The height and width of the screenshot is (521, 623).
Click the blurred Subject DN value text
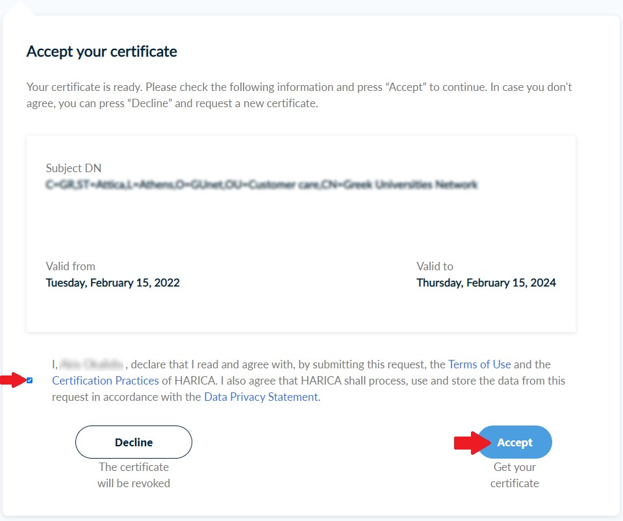261,184
